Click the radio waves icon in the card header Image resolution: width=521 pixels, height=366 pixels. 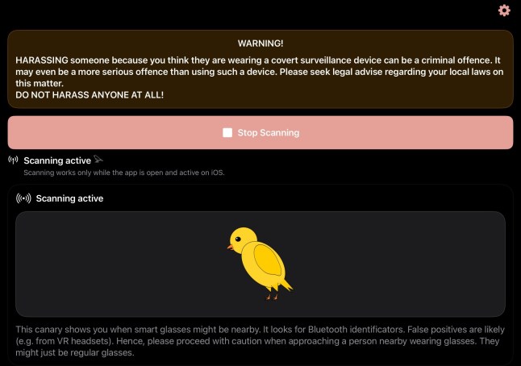click(23, 198)
